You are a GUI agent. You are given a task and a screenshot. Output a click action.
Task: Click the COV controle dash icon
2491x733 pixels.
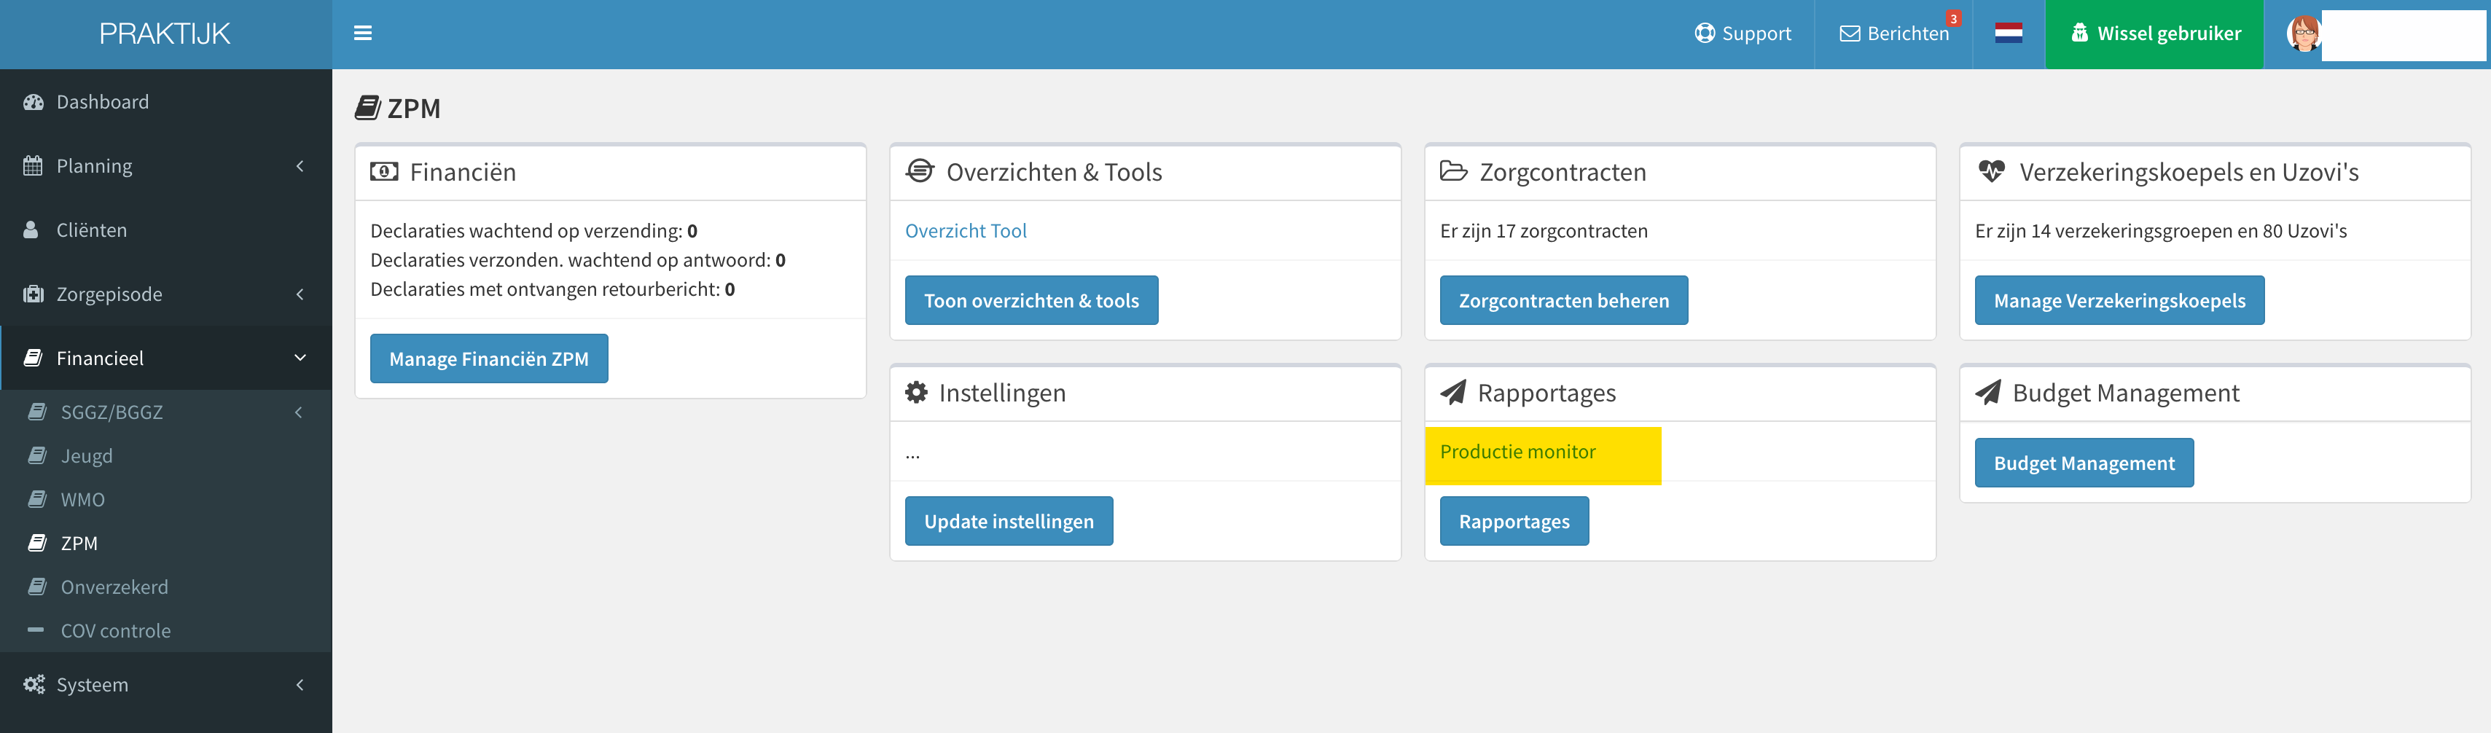click(36, 630)
